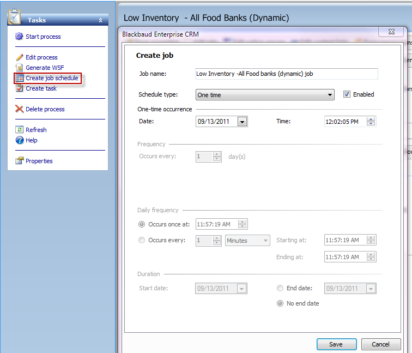
Task: Select the Refresh link in Tasks
Action: [36, 130]
